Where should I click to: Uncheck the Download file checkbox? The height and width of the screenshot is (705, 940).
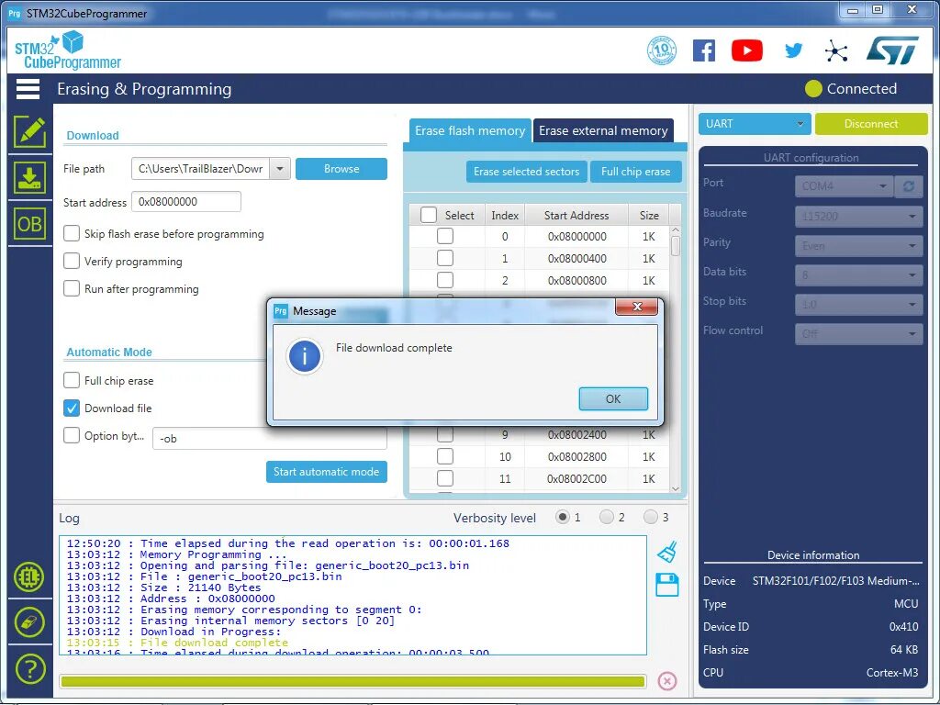(x=72, y=408)
